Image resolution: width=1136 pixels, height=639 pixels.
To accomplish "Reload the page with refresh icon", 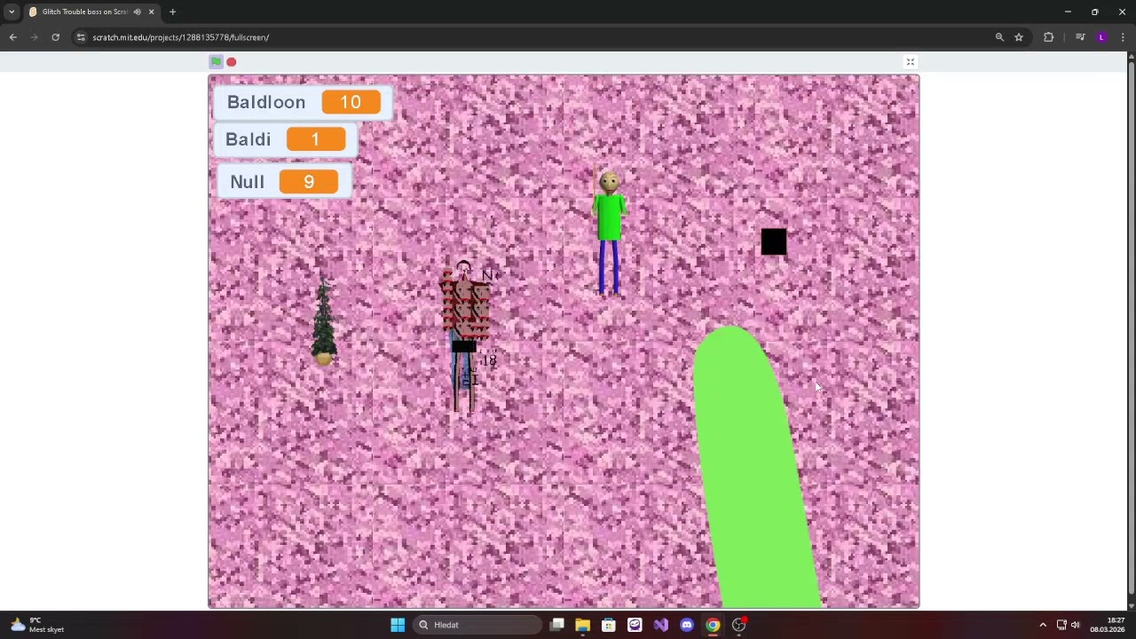I will (x=55, y=37).
